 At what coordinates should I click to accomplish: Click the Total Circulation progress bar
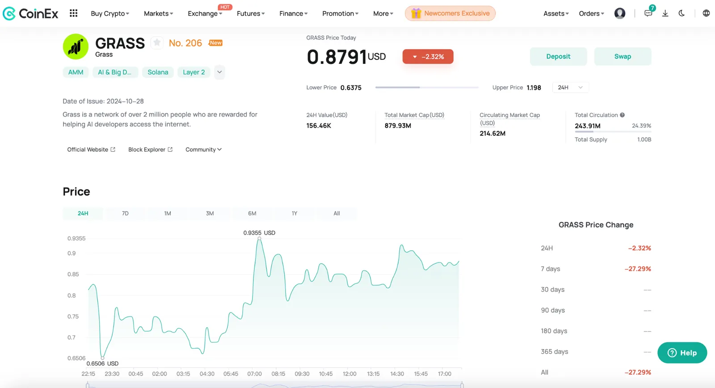tap(613, 131)
